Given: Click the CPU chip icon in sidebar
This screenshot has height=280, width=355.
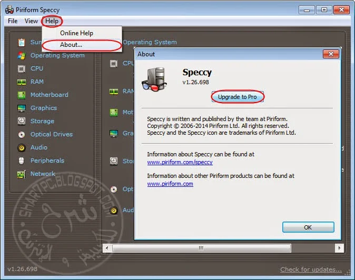Looking at the screenshot, I should [22, 68].
